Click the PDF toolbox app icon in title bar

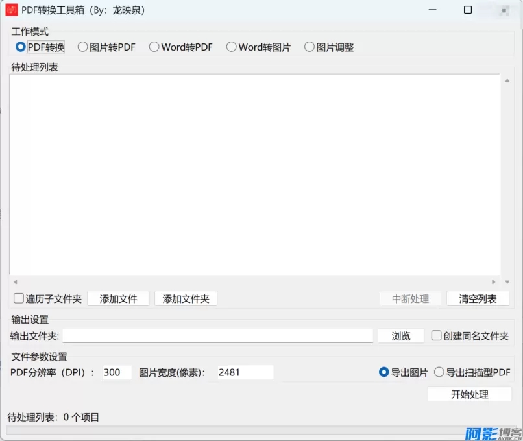[12, 10]
